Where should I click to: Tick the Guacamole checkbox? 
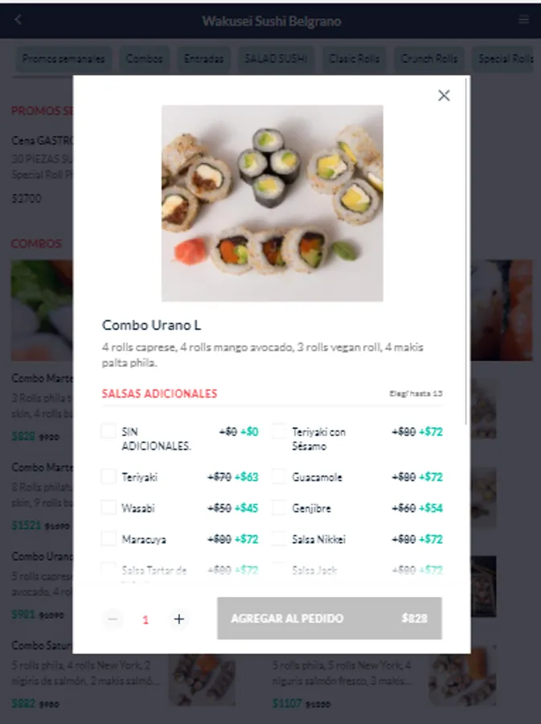click(279, 476)
